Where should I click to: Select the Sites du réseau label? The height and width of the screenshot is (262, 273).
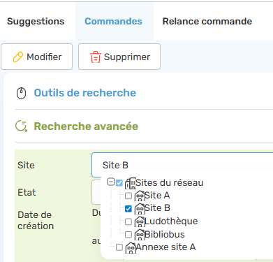pyautogui.click(x=170, y=183)
